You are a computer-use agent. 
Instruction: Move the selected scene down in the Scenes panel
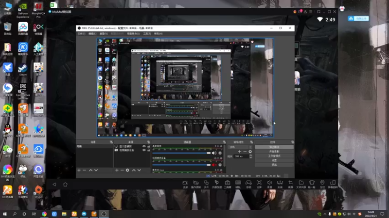(x=96, y=171)
